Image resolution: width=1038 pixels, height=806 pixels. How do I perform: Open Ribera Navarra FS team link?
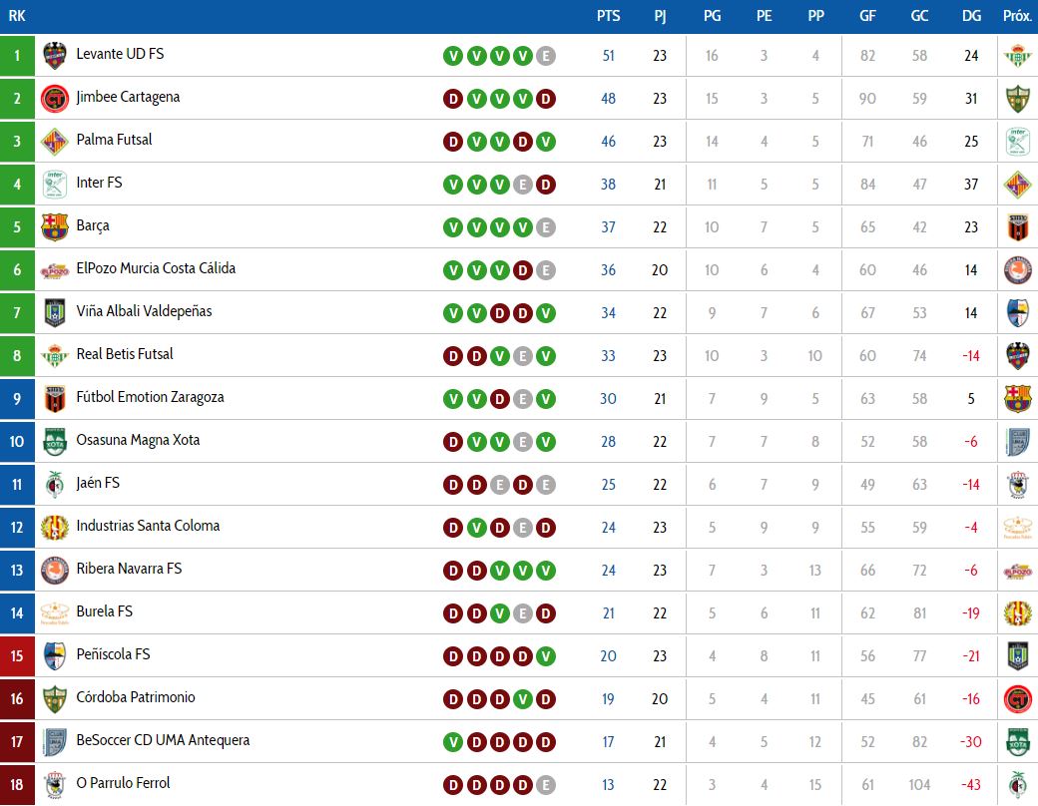click(129, 569)
